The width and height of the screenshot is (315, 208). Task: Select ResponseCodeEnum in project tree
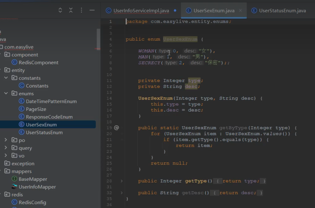coord(49,117)
